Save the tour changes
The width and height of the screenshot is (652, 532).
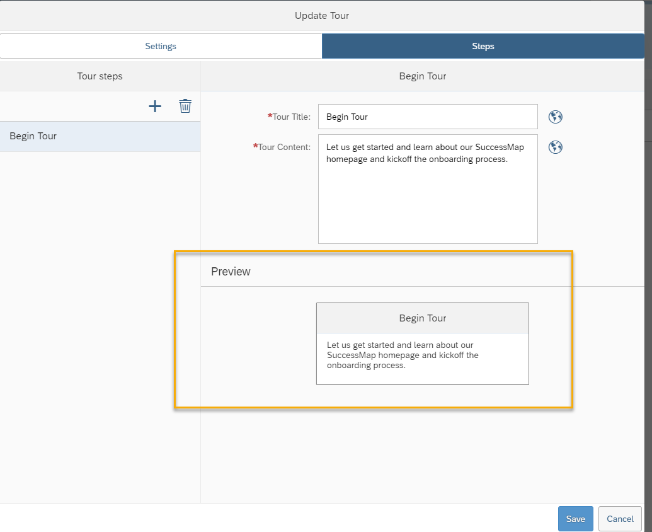(575, 519)
